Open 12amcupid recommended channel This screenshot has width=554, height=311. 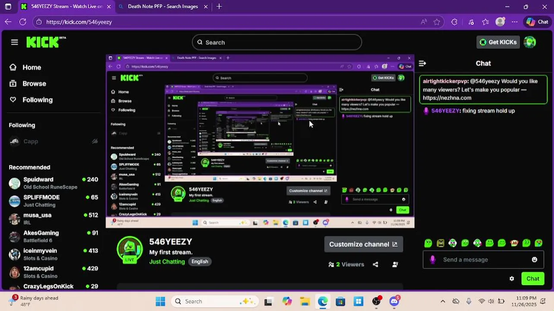coord(54,272)
